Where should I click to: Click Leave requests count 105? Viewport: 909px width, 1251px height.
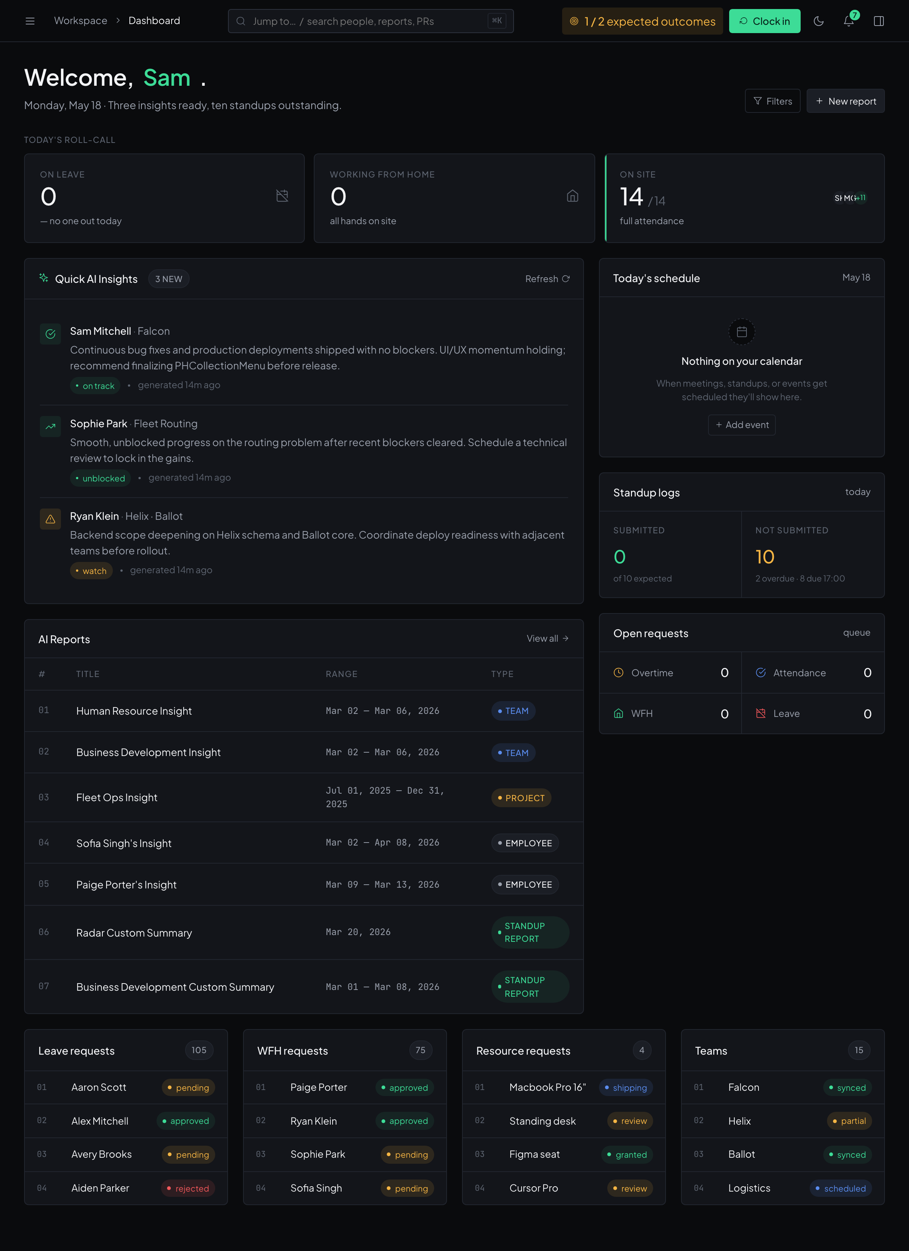pyautogui.click(x=199, y=1050)
